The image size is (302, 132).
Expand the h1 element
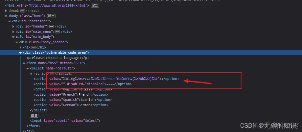(21, 47)
